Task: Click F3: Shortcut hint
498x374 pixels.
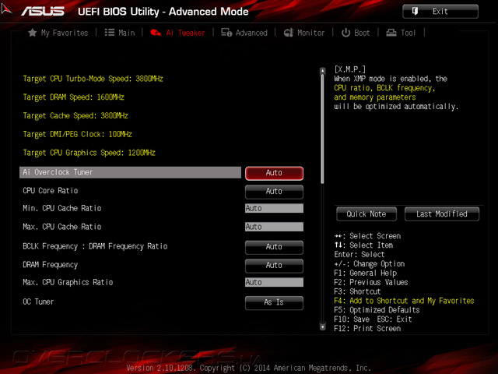Action: 357,291
